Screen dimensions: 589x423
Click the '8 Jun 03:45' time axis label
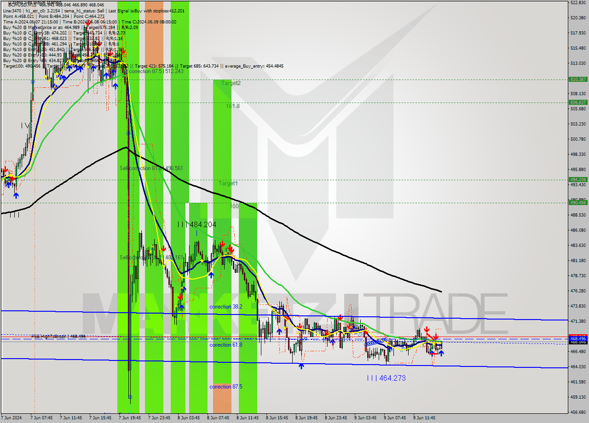click(x=189, y=418)
